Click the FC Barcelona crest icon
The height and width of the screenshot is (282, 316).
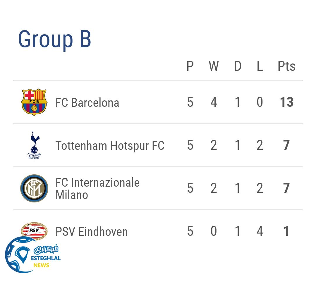click(x=34, y=102)
